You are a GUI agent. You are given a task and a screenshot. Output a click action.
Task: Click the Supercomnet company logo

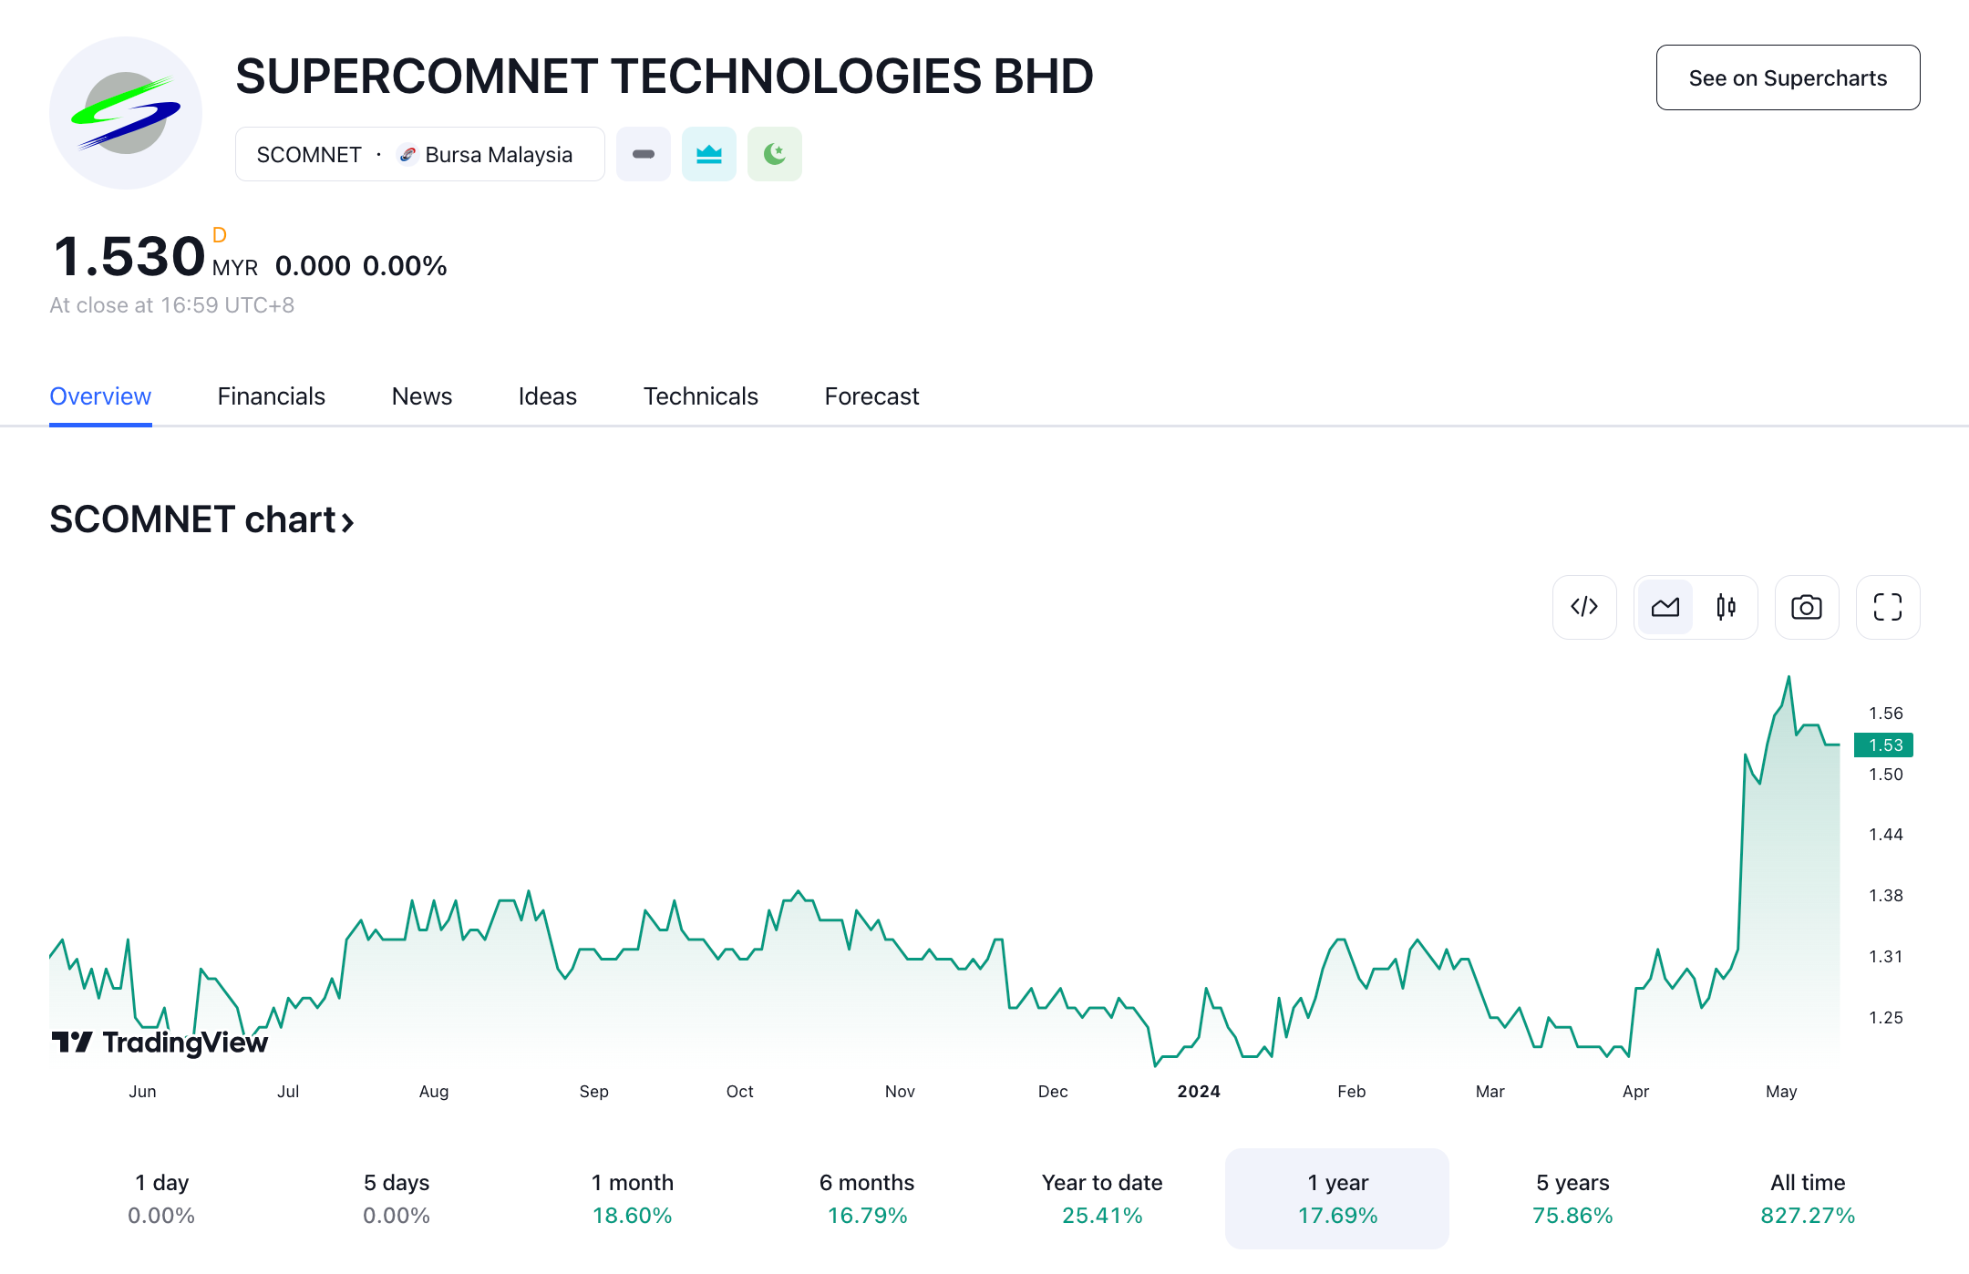coord(126,113)
